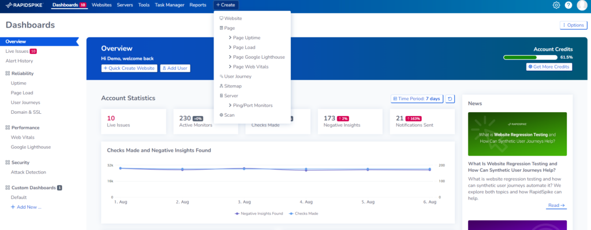591x230 pixels.
Task: Click the Add User button
Action: click(x=175, y=68)
